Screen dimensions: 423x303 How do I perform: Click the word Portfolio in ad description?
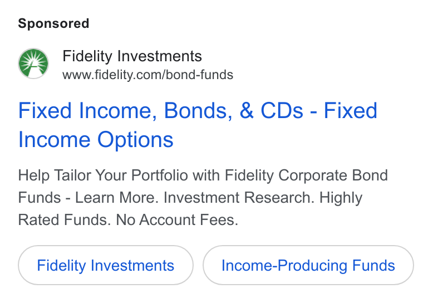click(x=159, y=175)
